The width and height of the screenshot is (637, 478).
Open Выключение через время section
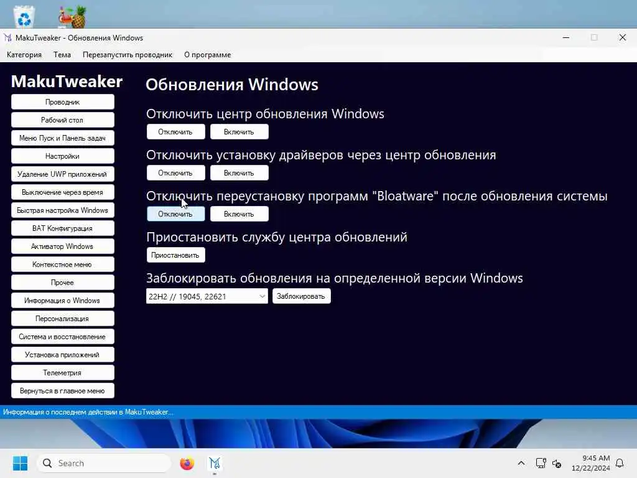[63, 192]
